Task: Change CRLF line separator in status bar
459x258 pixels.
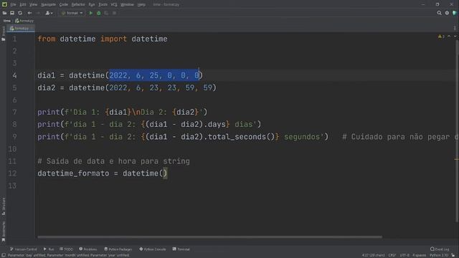Action: tap(392, 255)
